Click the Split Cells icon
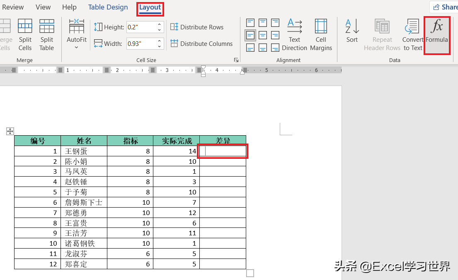 [25, 34]
